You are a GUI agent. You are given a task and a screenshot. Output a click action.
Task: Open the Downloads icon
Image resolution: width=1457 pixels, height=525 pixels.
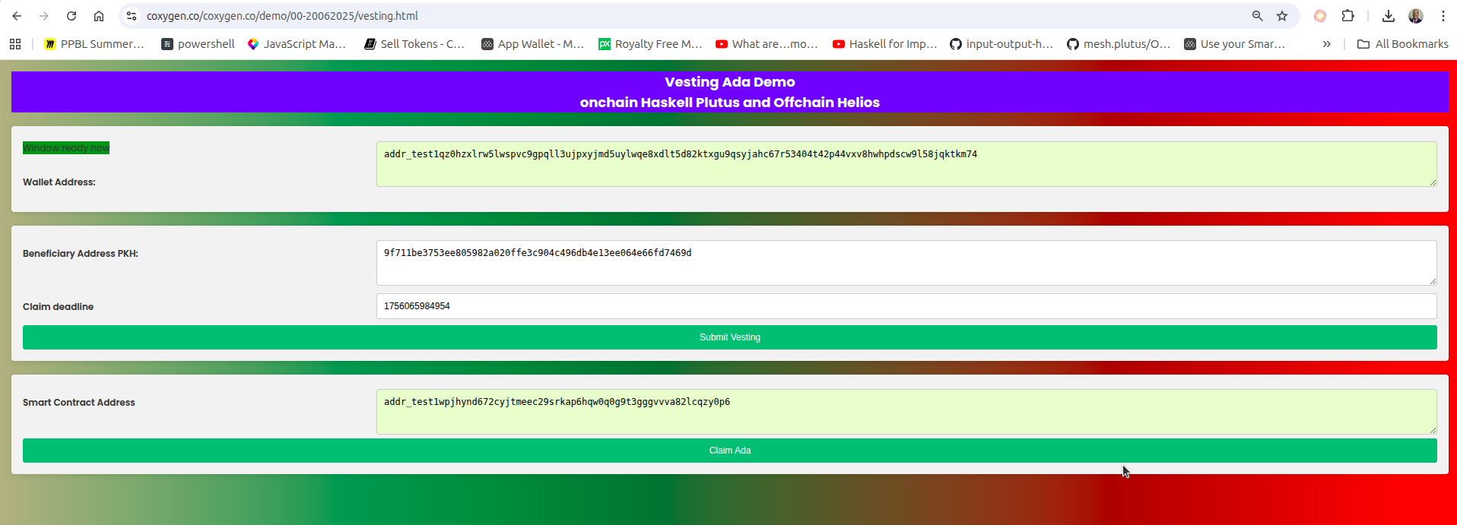[x=1388, y=16]
